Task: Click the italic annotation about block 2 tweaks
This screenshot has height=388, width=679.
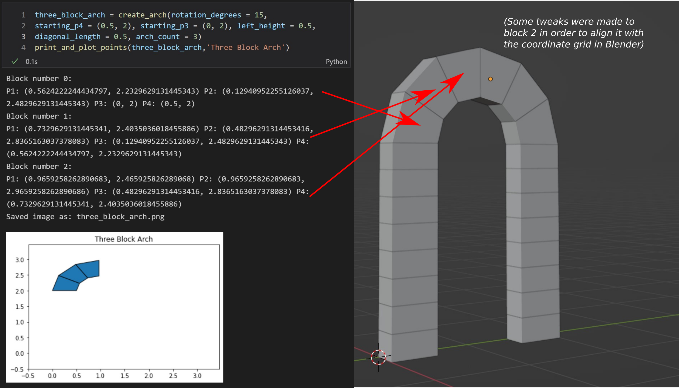Action: [573, 33]
